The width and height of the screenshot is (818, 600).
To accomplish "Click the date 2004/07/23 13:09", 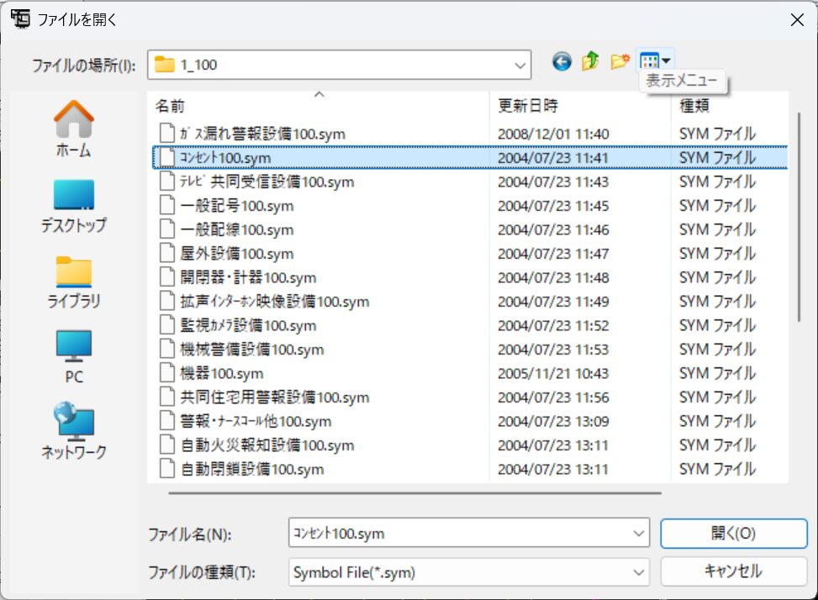I will tap(553, 422).
